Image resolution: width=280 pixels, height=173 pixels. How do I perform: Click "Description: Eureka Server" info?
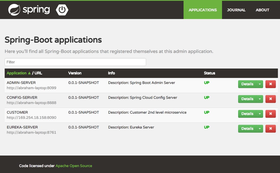(x=131, y=127)
